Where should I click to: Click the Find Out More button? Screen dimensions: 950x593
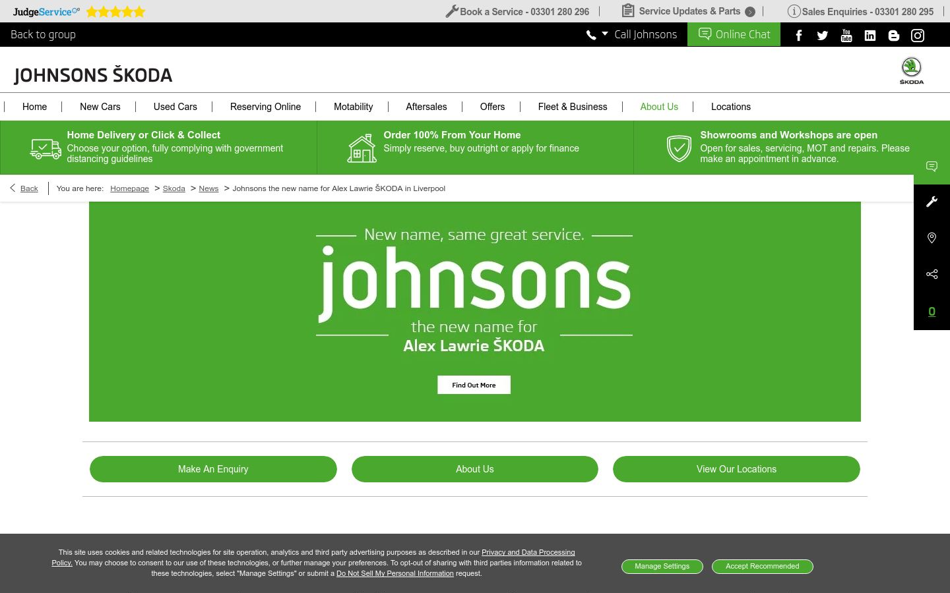point(474,385)
